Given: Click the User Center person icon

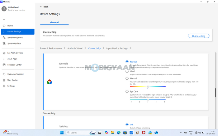Looking at the screenshot, I should [x=4, y=80].
